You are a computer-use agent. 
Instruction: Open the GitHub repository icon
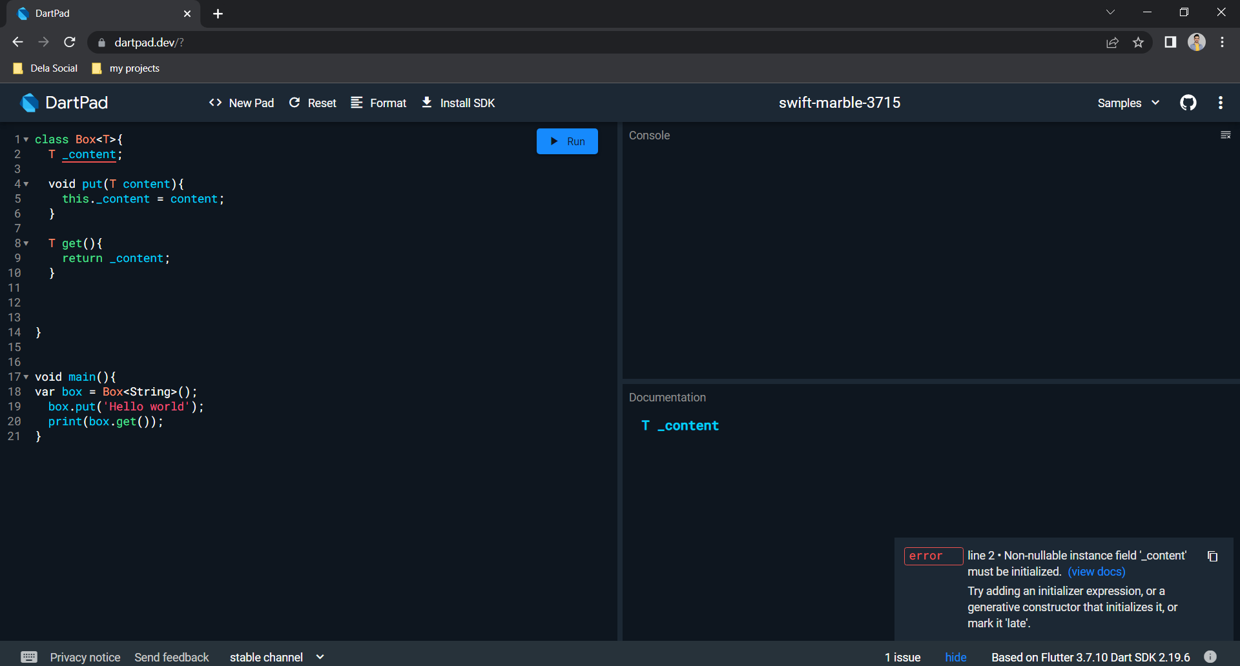tap(1188, 103)
